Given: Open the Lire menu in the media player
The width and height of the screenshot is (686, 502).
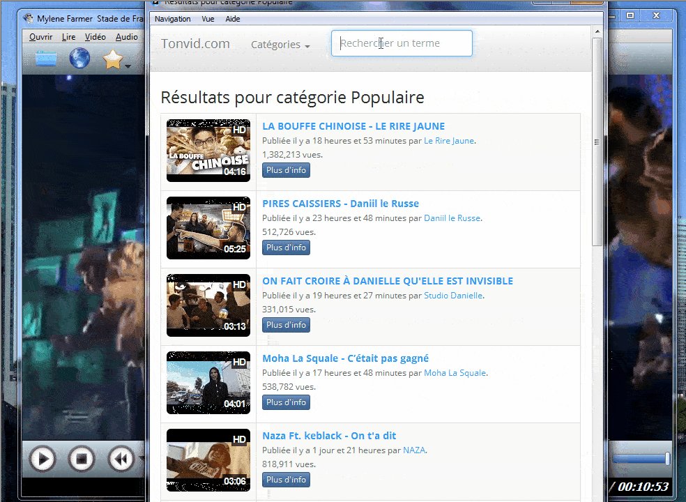Looking at the screenshot, I should 68,37.
